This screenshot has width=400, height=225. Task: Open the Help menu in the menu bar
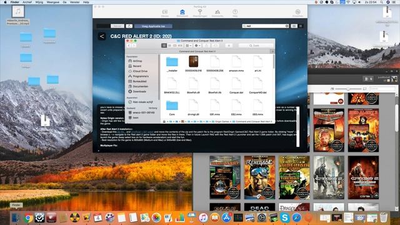(x=86, y=2)
